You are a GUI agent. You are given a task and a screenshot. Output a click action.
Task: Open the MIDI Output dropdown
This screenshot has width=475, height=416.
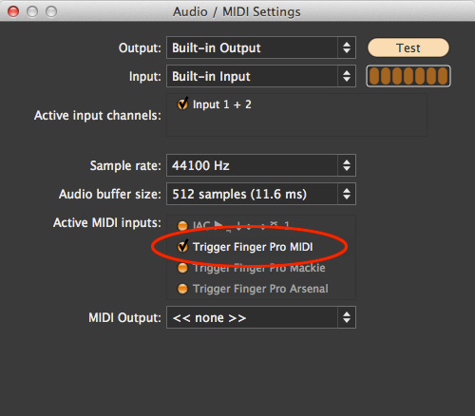[261, 317]
